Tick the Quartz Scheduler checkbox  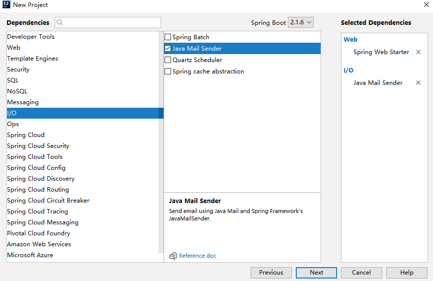point(168,60)
